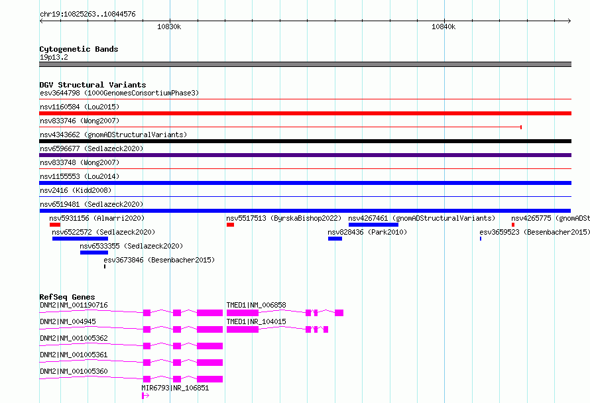Open variant nsv2416 (Kidd2008) label
This screenshot has height=403, width=590.
coord(76,190)
